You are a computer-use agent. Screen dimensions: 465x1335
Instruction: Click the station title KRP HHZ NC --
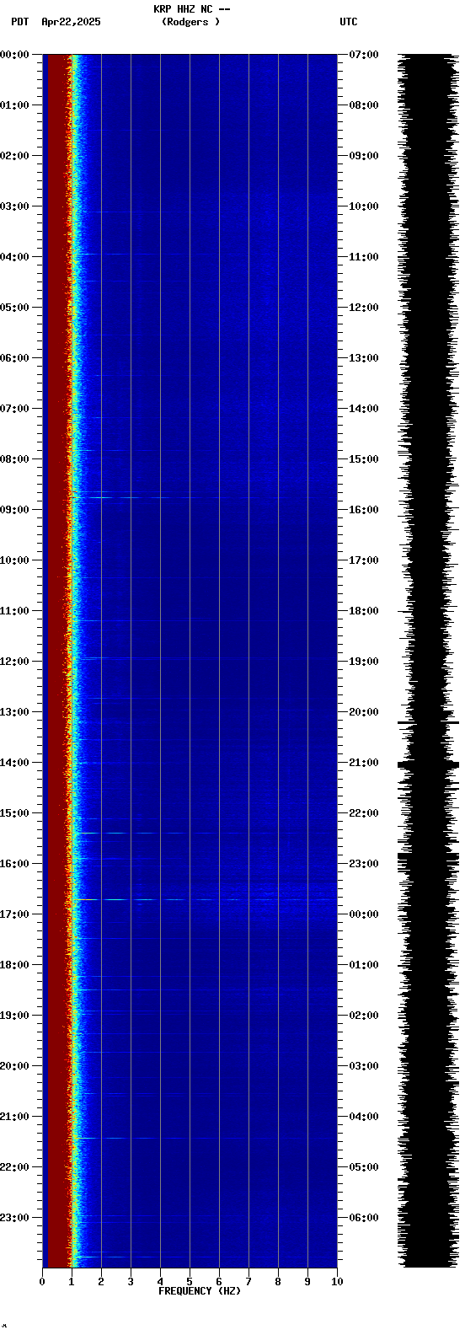(x=191, y=9)
